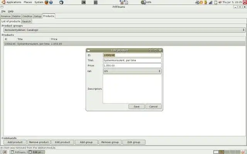Open the File menu in FriFinans

click(x=3, y=11)
